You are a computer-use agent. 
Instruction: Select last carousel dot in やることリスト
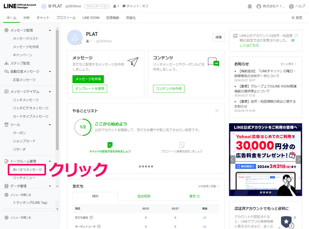tap(152, 166)
